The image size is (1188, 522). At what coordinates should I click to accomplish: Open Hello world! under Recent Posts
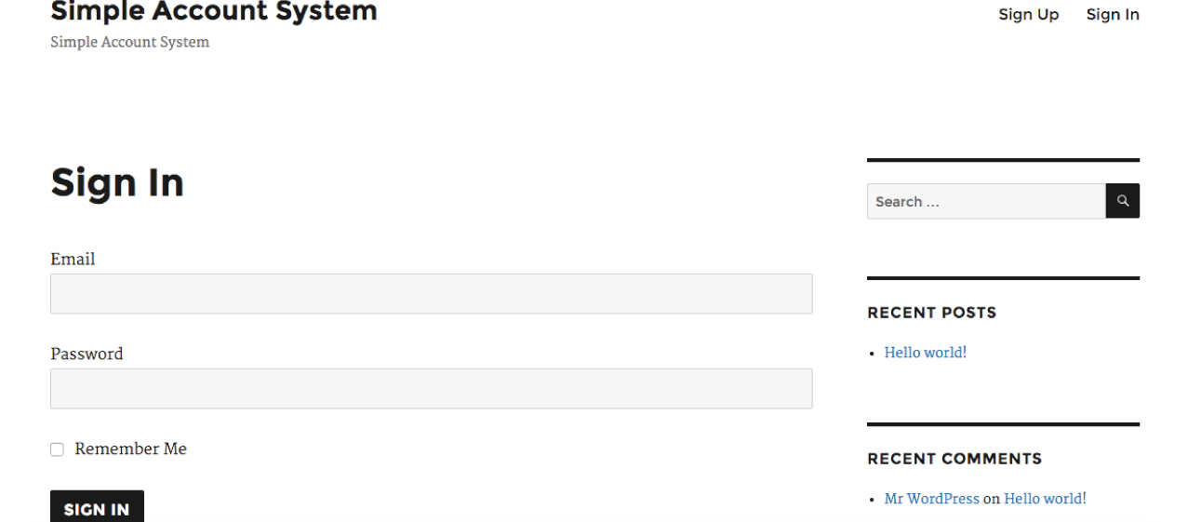point(925,353)
